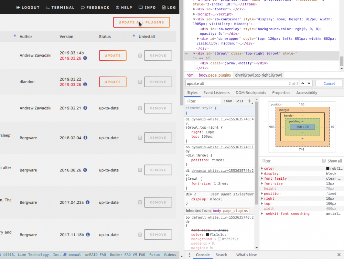
Task: Click the #f2f2f2 background color swatch
Action: pyautogui.click(x=219, y=239)
